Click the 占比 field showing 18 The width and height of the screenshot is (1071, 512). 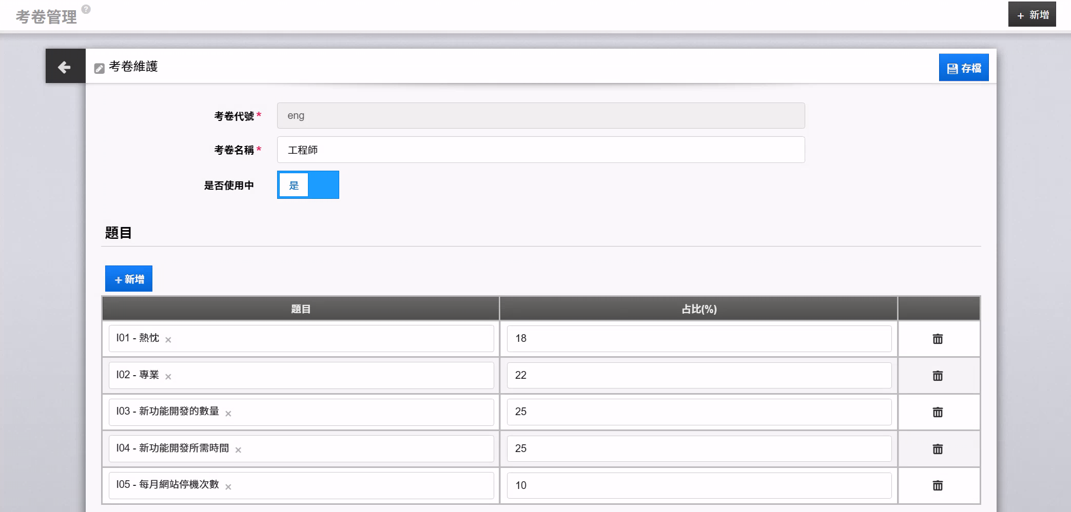698,339
